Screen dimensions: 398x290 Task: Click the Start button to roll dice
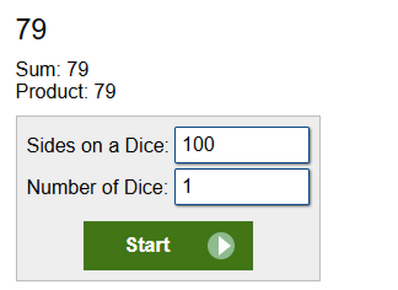click(168, 246)
